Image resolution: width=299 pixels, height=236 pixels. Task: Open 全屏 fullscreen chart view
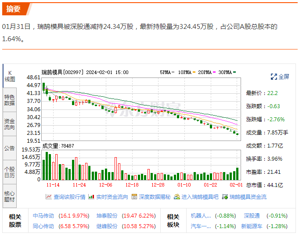[284, 77]
